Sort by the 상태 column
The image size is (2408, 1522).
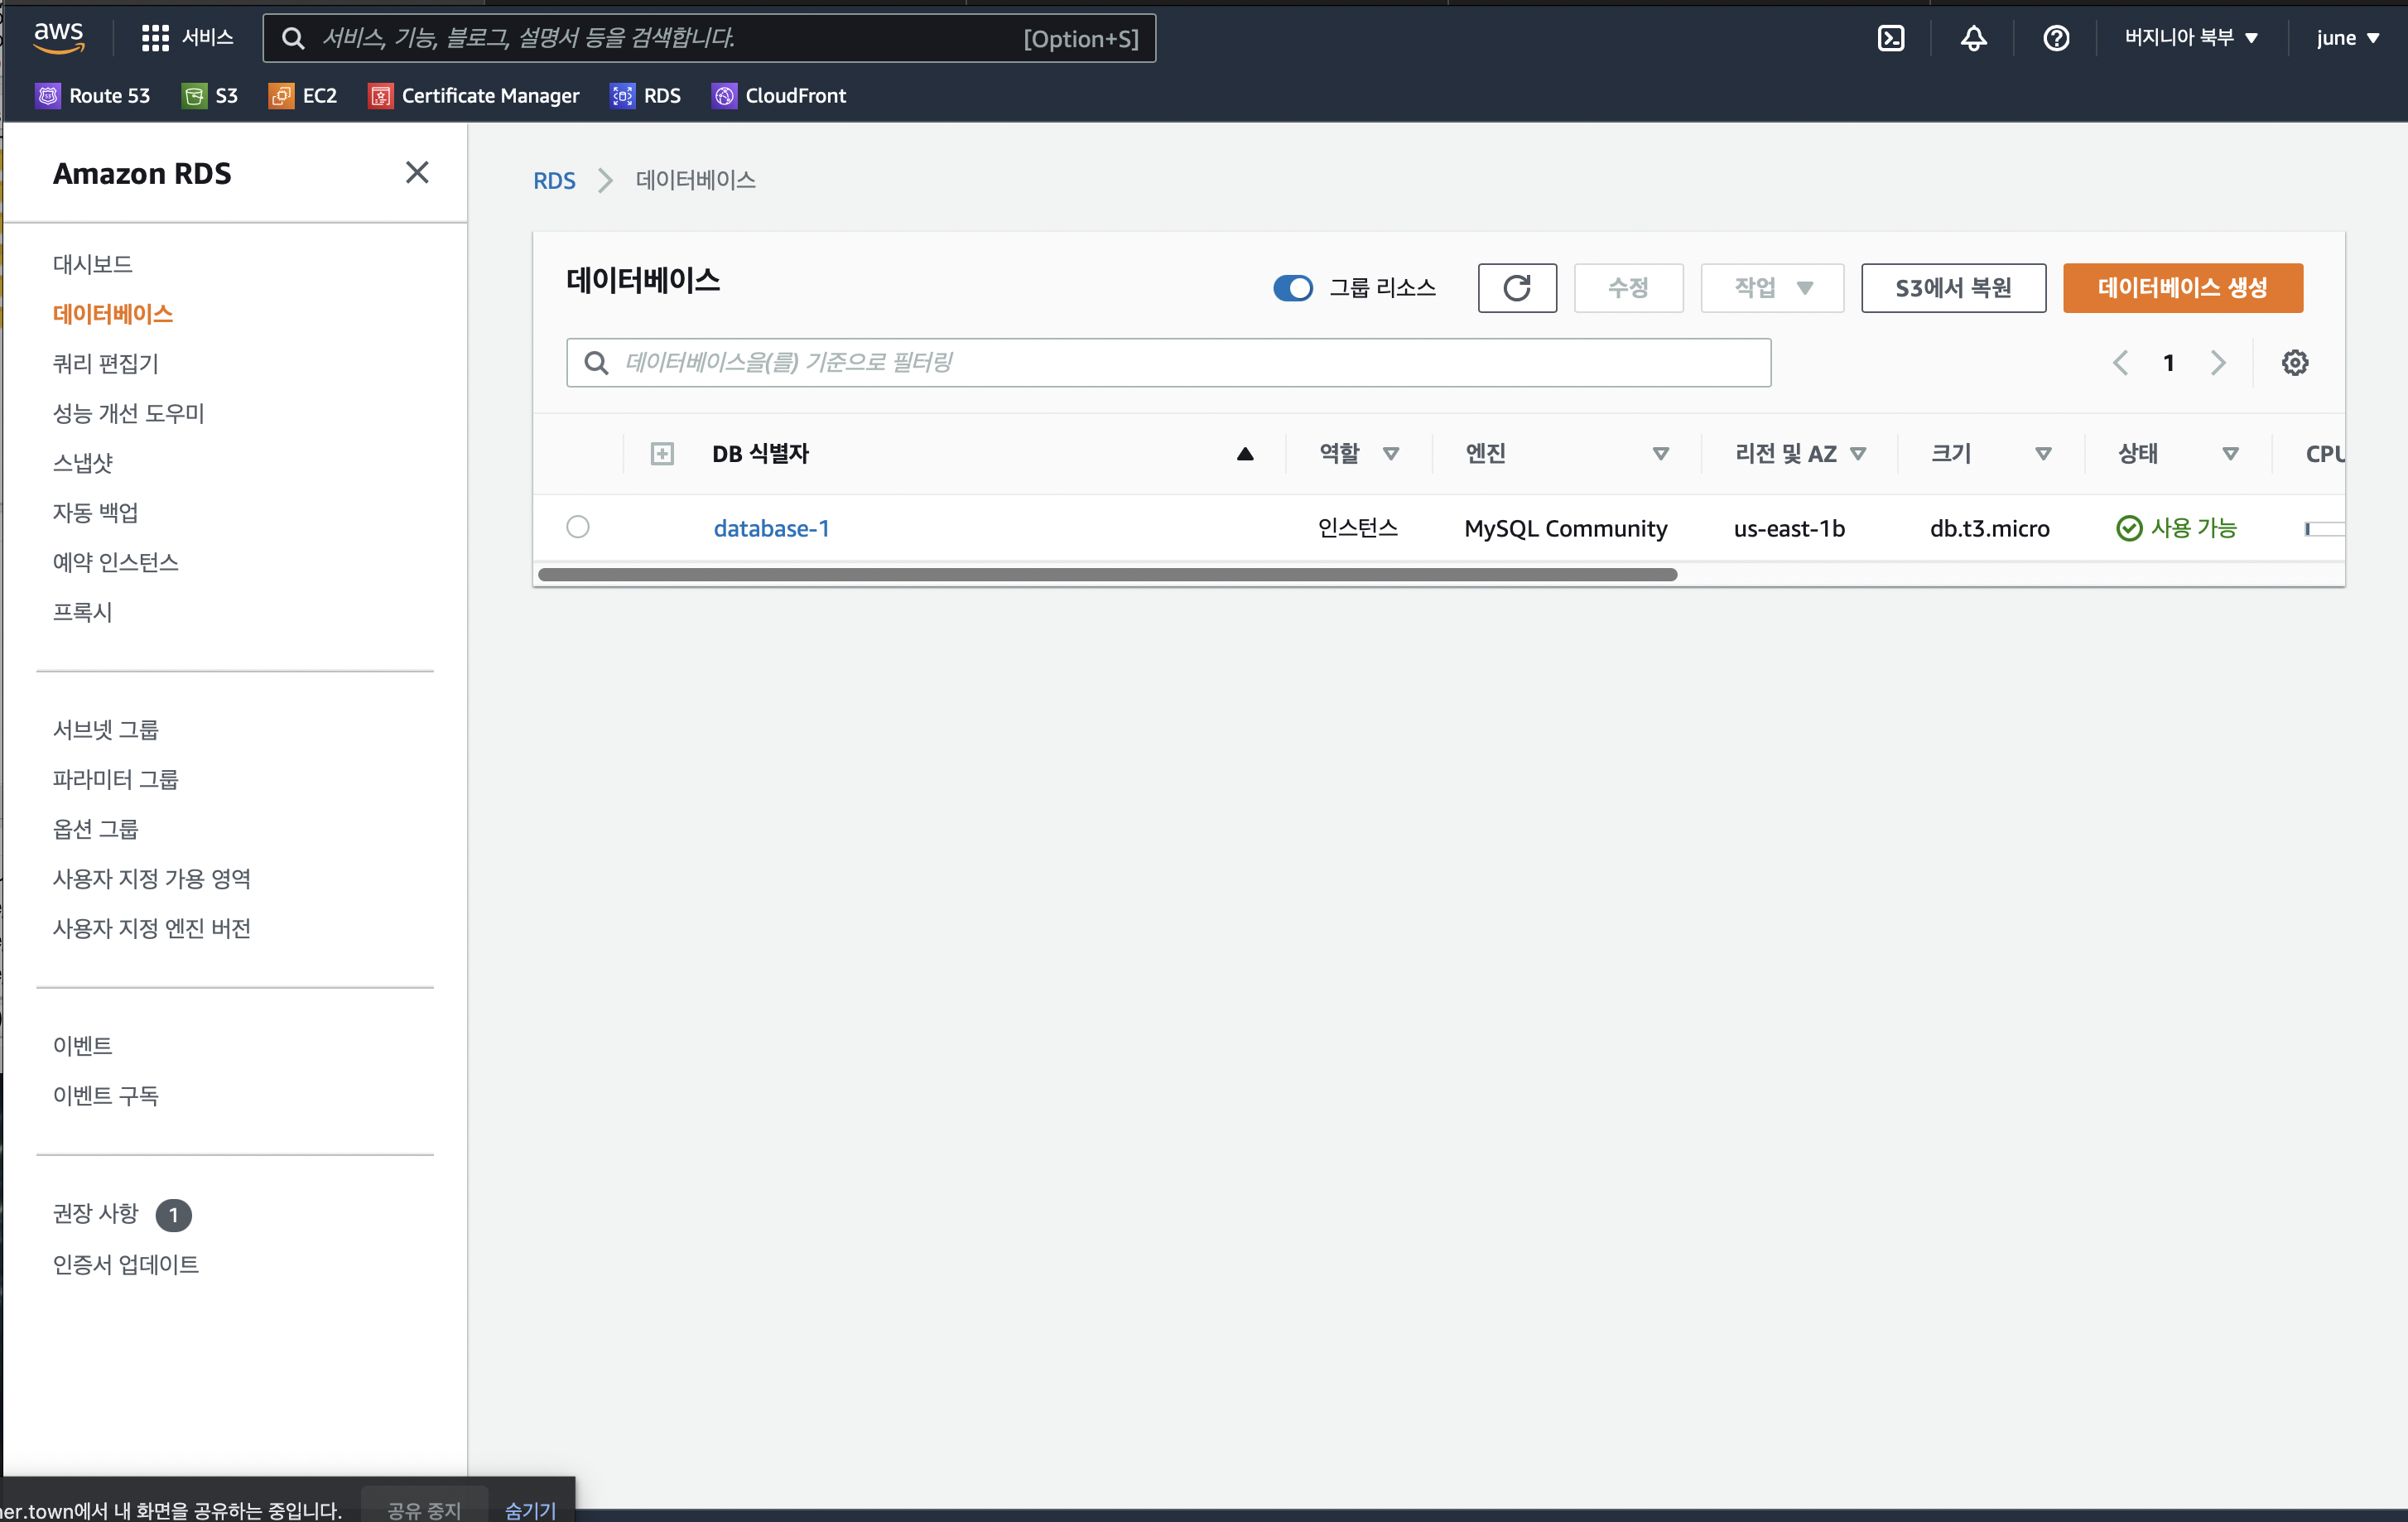(2230, 454)
